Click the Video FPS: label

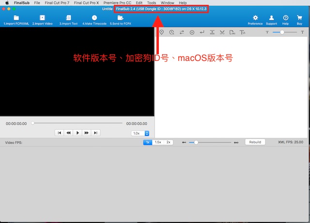[14, 143]
